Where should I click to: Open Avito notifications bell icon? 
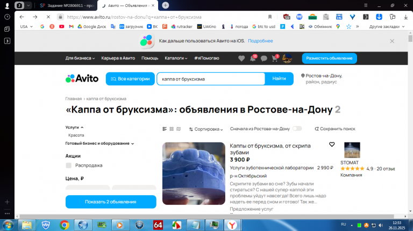point(253,58)
